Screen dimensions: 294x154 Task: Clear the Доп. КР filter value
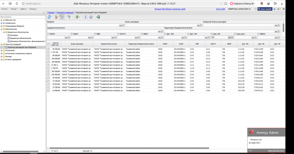coord(232,37)
